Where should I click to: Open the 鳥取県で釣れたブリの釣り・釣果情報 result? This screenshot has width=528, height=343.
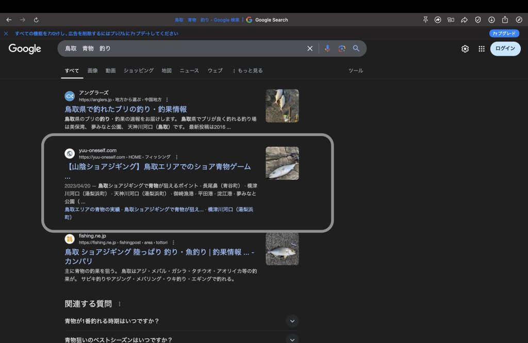coord(126,109)
